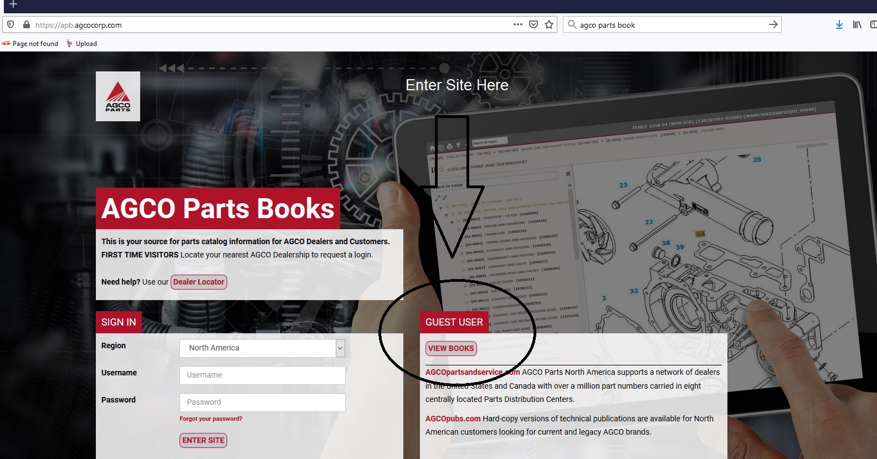Visit the AGCOpubs.com link

453,419
